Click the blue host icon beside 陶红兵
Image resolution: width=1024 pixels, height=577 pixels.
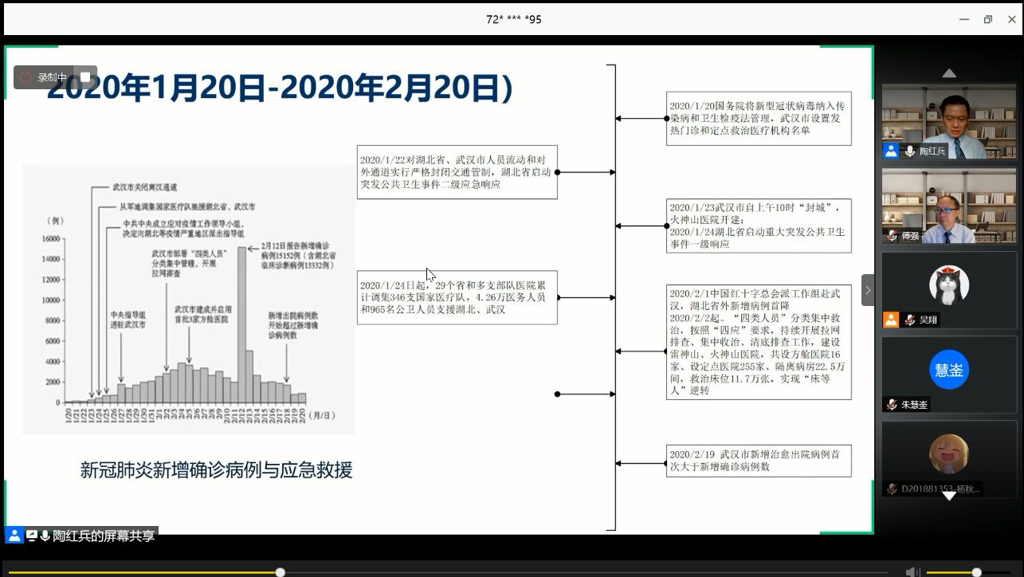pos(891,151)
